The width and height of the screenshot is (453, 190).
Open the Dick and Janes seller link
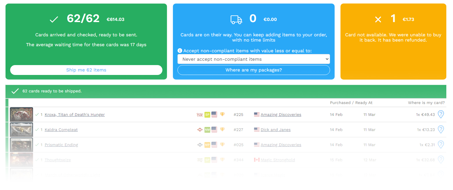pos(276,130)
